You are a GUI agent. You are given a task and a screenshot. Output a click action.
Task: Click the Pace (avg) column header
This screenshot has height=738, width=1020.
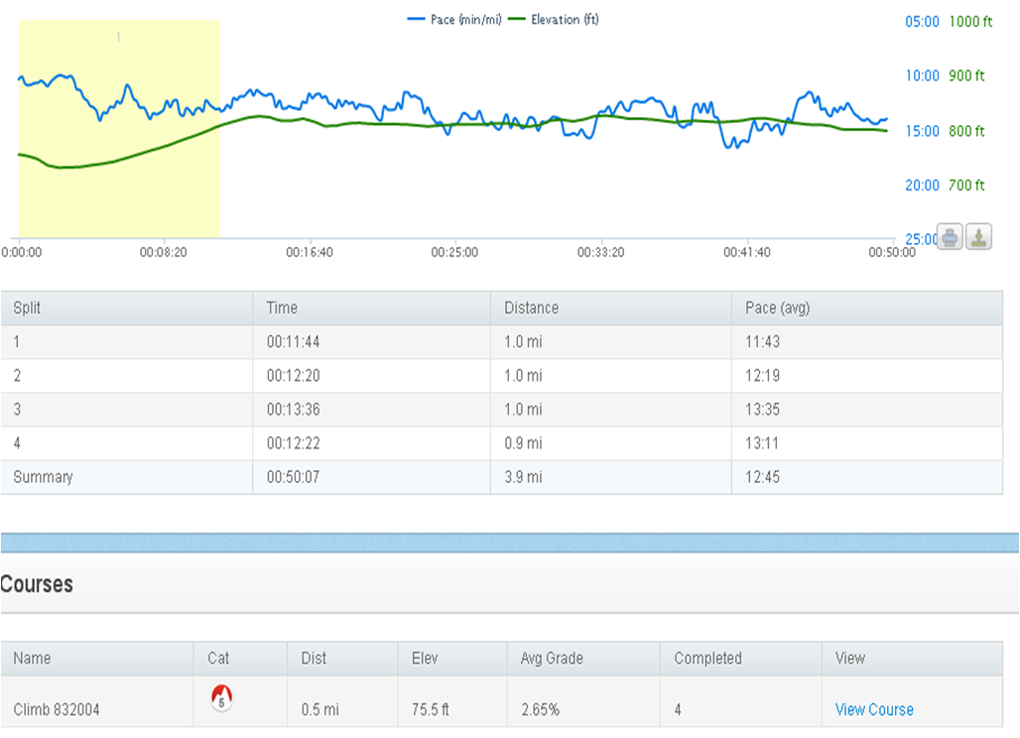[777, 308]
